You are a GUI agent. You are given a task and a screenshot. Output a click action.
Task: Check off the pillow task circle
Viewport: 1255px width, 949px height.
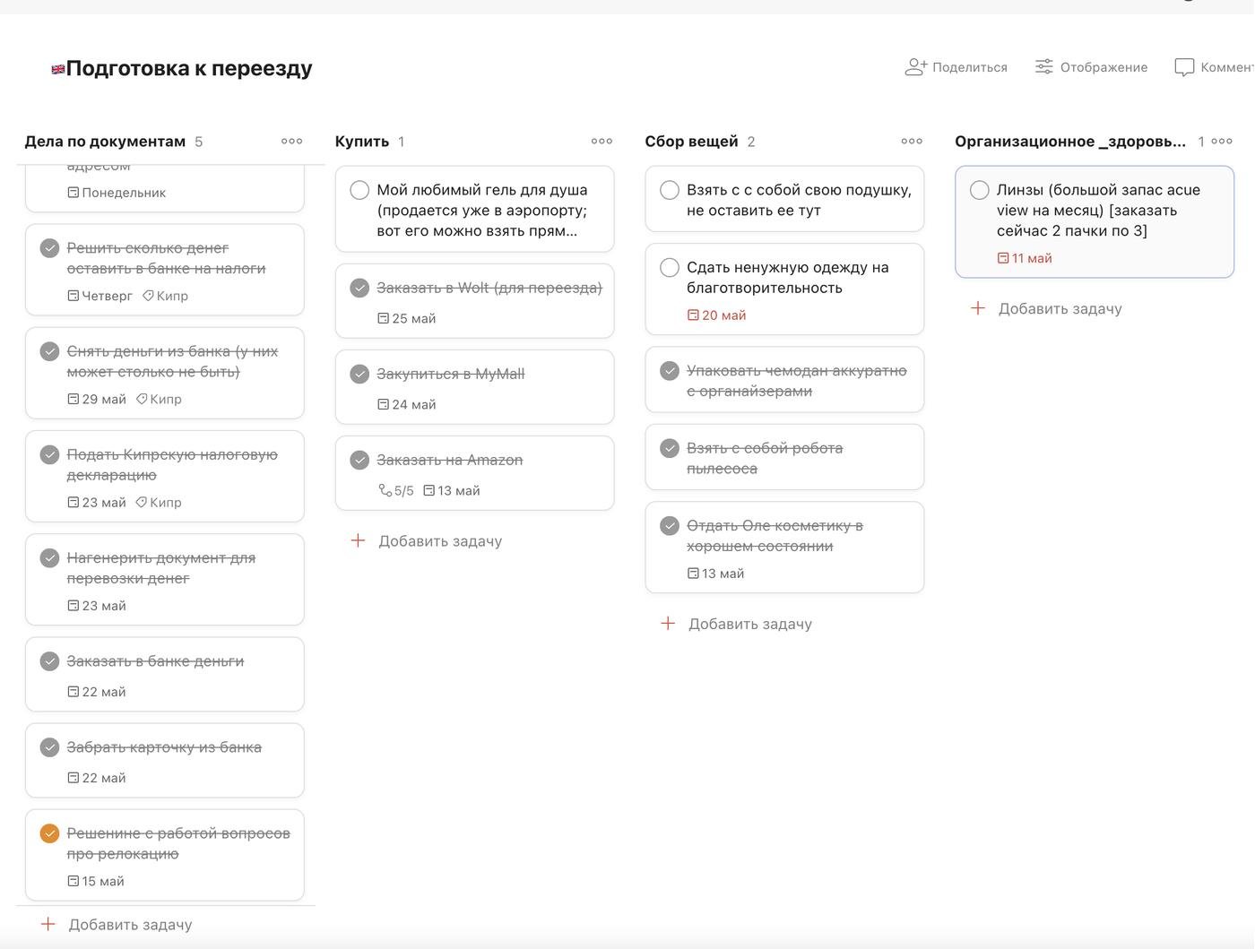click(x=670, y=190)
